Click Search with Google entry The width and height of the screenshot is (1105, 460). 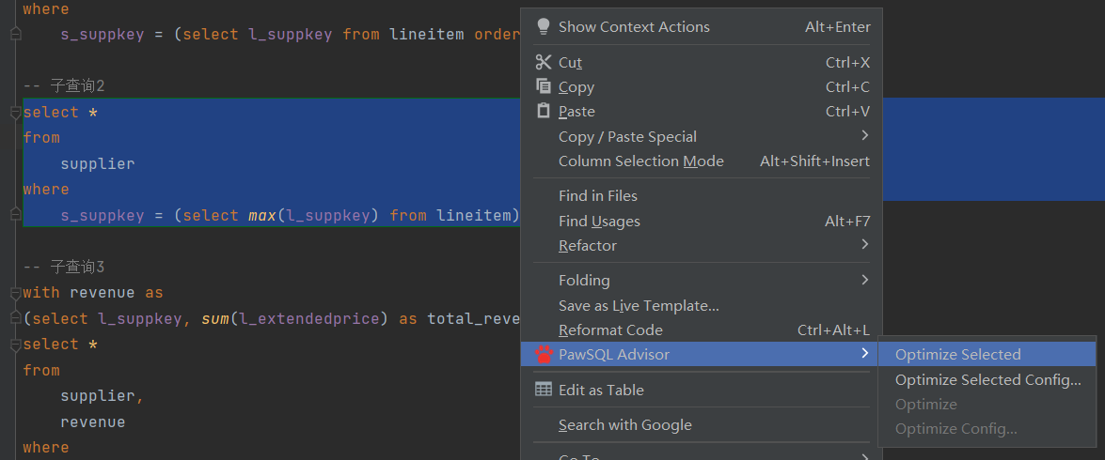point(625,424)
